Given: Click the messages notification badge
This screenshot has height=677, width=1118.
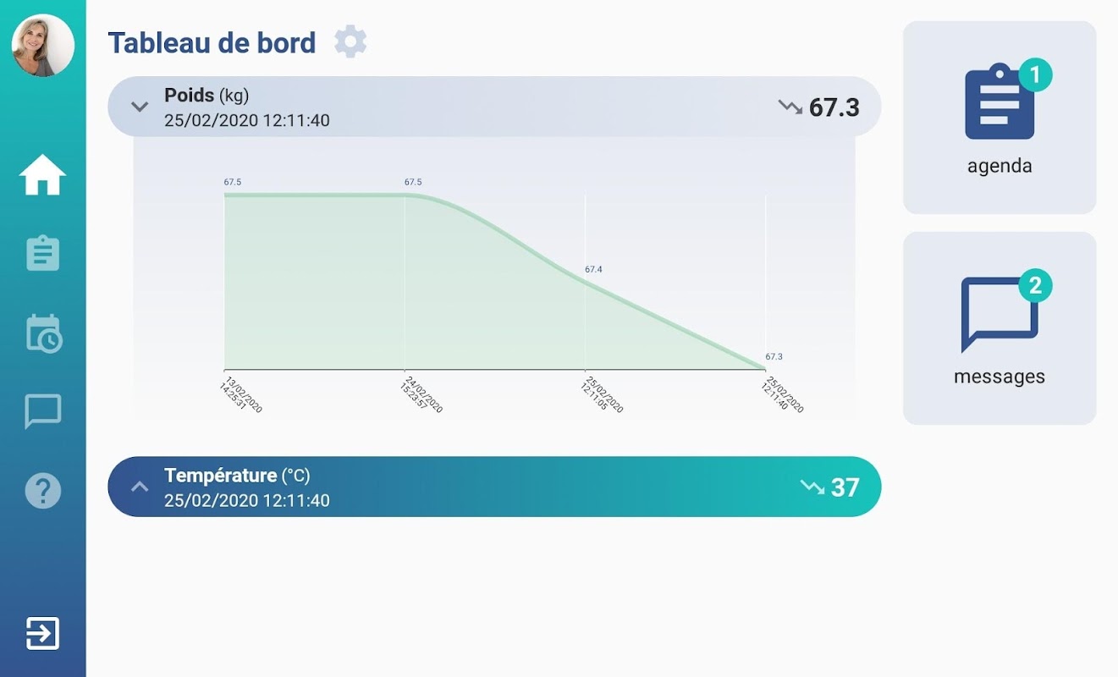Looking at the screenshot, I should [x=1034, y=286].
